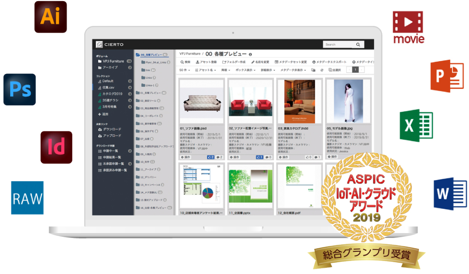
Task: Select 名前を変更 rename tool
Action: click(260, 62)
